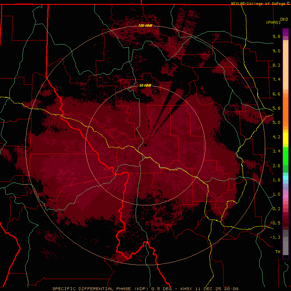Click the KMSX station ID in caption
291x291 pixels.
[x=186, y=289]
